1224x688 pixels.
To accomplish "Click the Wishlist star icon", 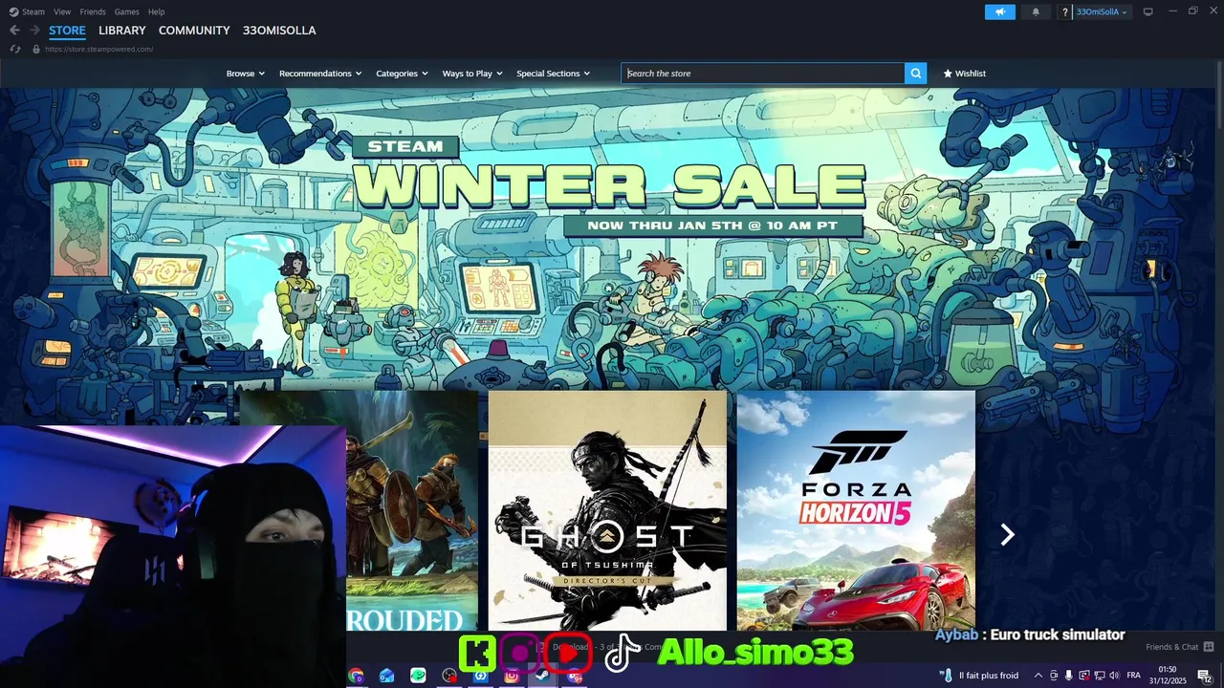I will 948,74.
